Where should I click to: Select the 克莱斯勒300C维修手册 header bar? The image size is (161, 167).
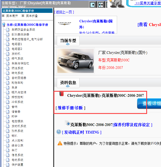point(27,11)
